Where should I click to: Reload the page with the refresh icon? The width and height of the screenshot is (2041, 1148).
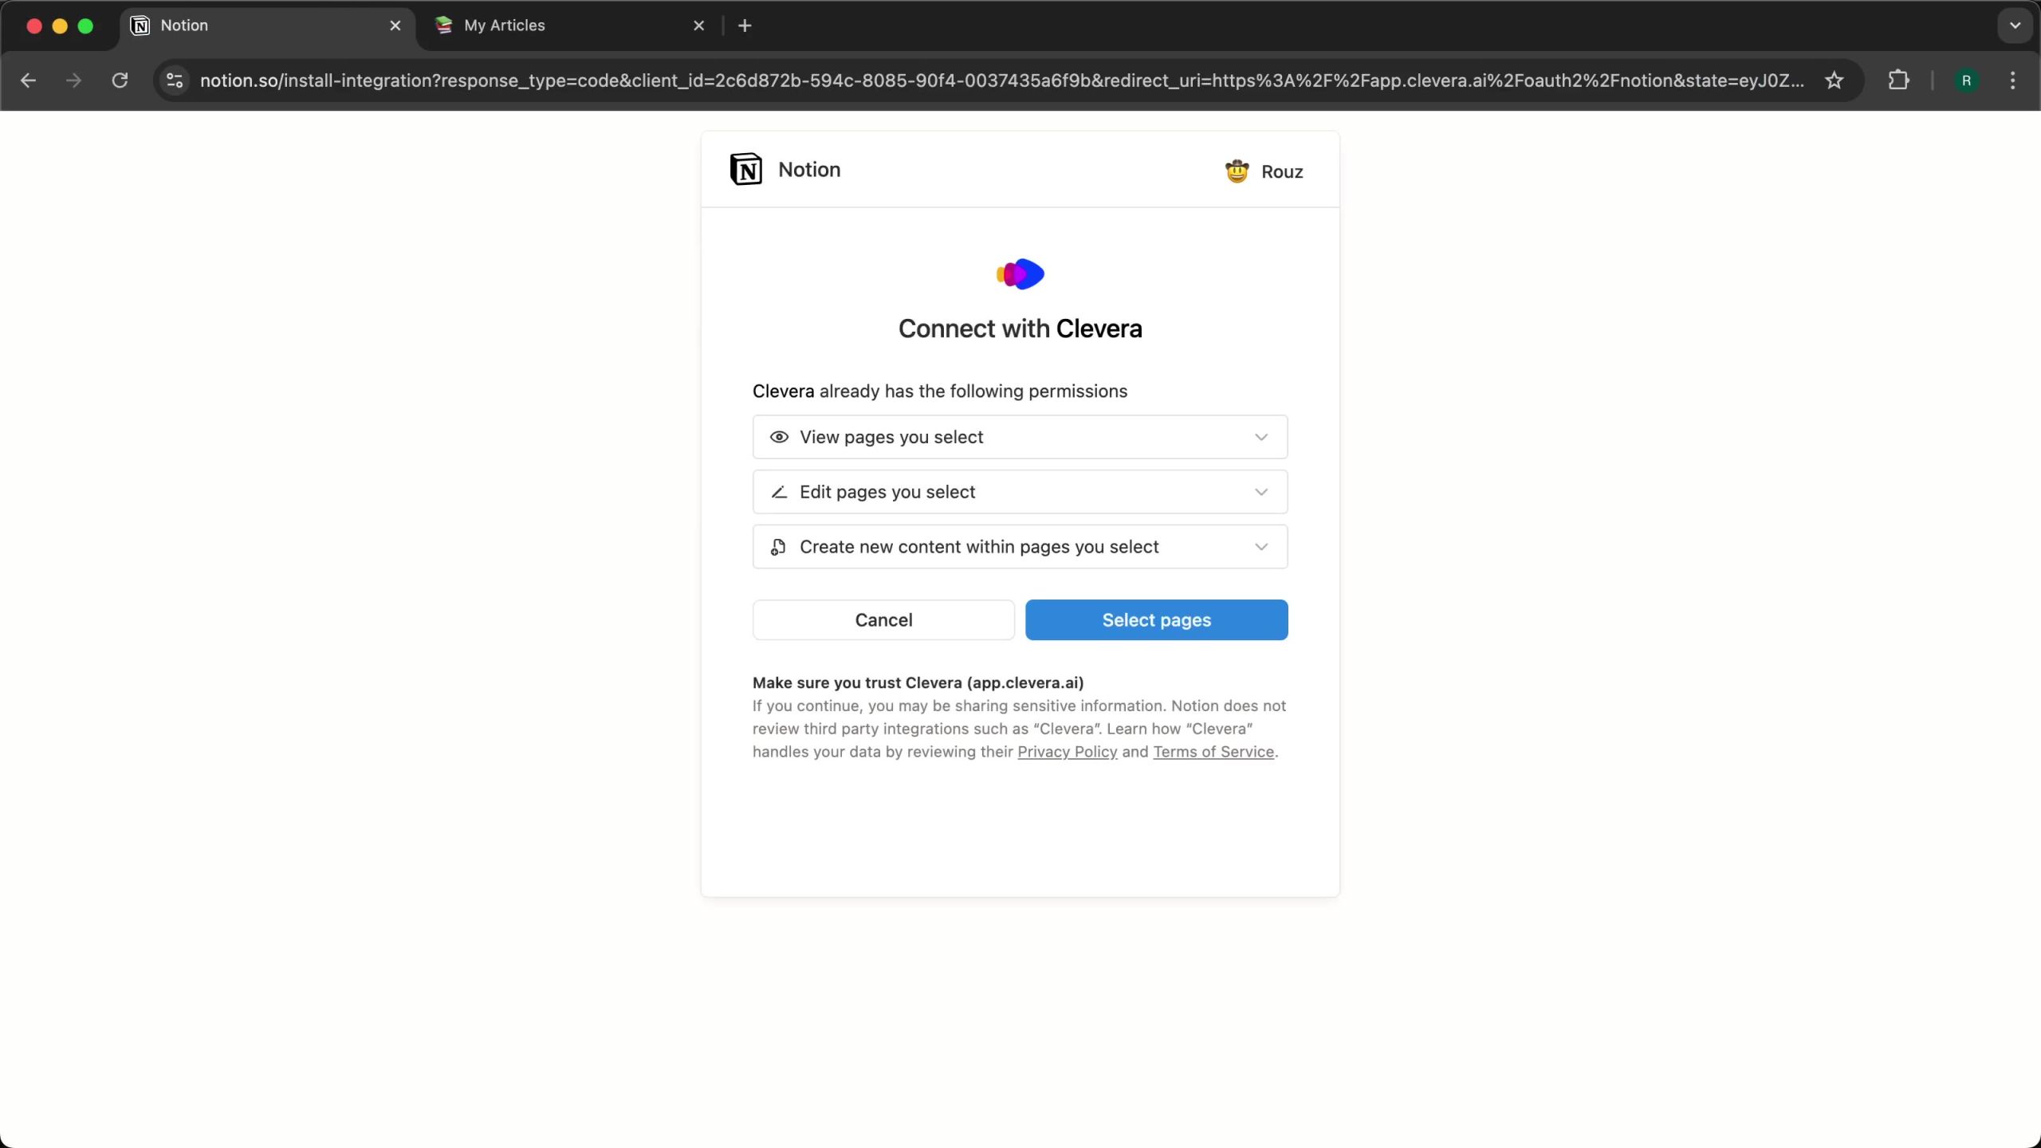(120, 81)
